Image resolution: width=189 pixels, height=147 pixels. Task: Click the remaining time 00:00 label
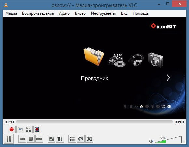coord(179,122)
